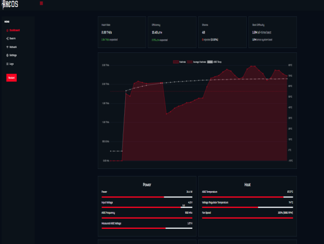Click the efficiency J/TH value

point(157,32)
